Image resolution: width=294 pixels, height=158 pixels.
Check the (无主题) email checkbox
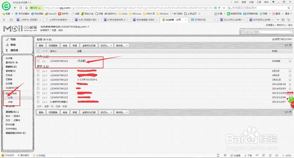click(38, 61)
